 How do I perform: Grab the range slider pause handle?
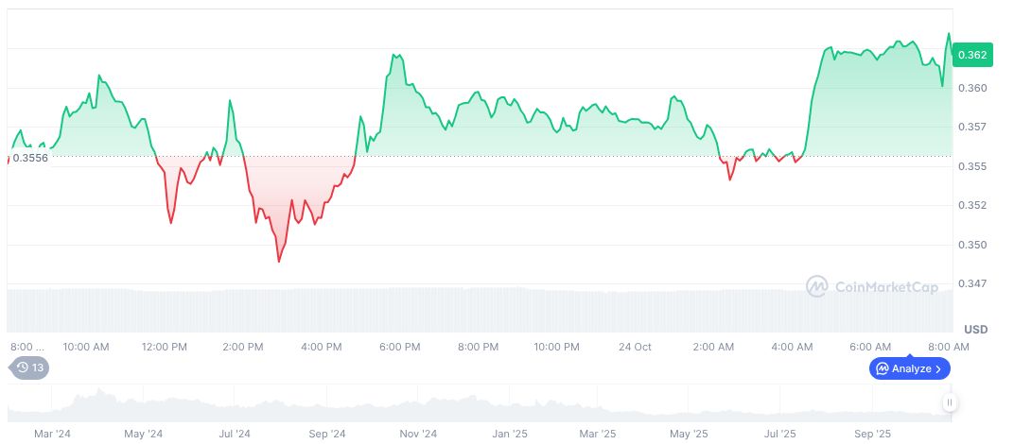tap(949, 402)
